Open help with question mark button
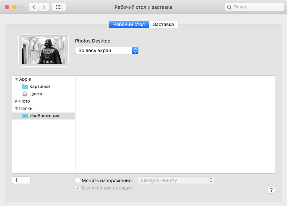287x206 pixels. [x=271, y=190]
